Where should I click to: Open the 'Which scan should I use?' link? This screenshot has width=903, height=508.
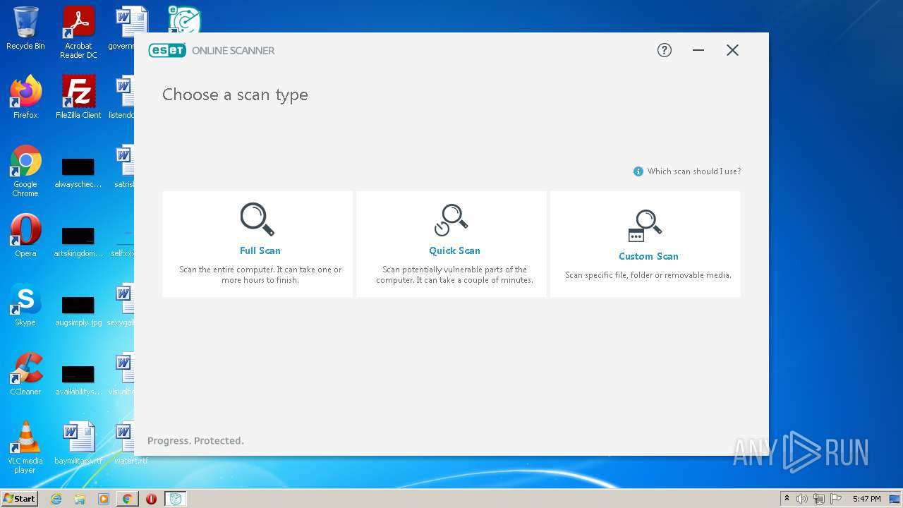[694, 171]
